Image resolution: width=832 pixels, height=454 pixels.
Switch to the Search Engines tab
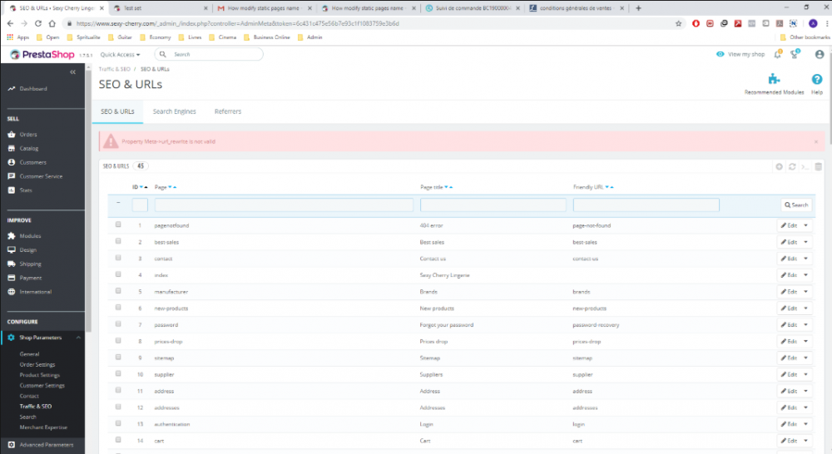pyautogui.click(x=174, y=111)
